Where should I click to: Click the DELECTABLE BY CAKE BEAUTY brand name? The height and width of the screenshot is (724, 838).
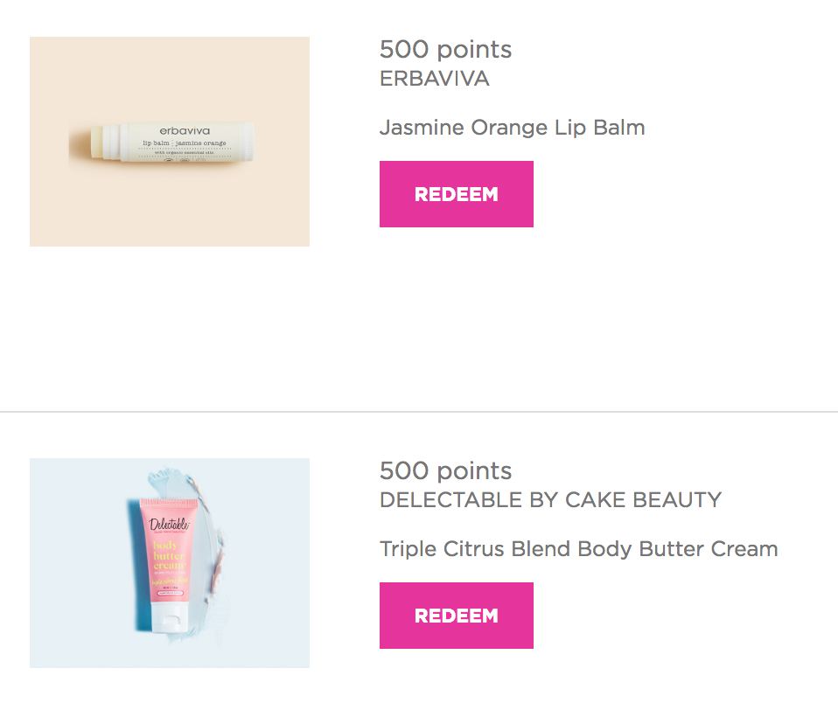[550, 500]
